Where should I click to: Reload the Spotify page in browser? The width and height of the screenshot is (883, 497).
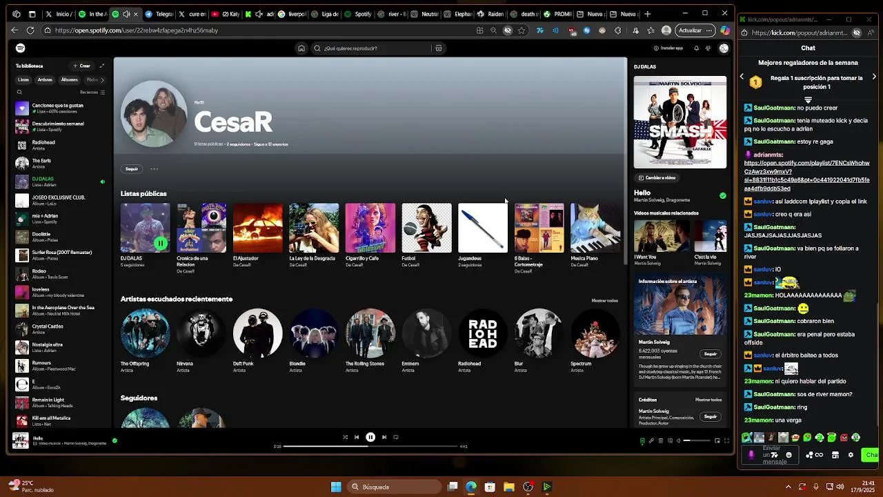[x=30, y=30]
